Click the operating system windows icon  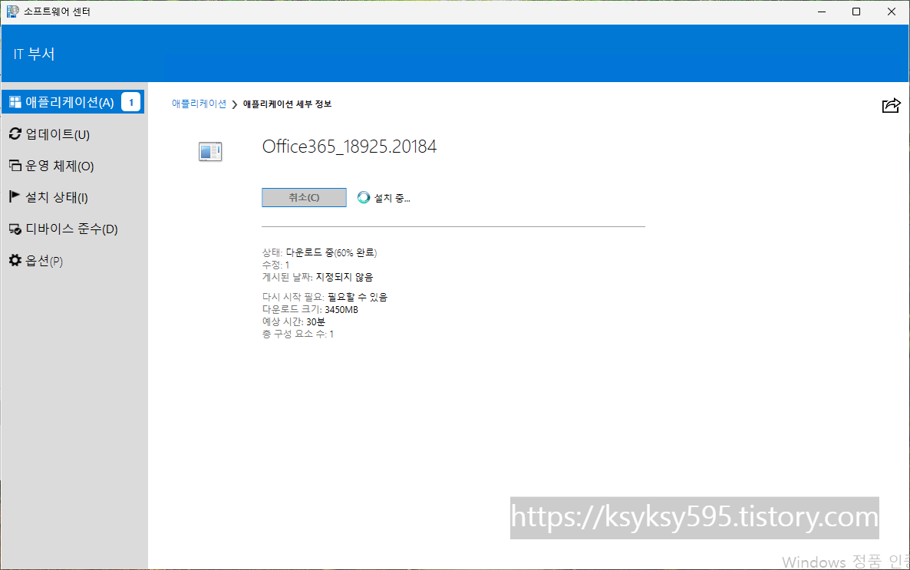[15, 166]
